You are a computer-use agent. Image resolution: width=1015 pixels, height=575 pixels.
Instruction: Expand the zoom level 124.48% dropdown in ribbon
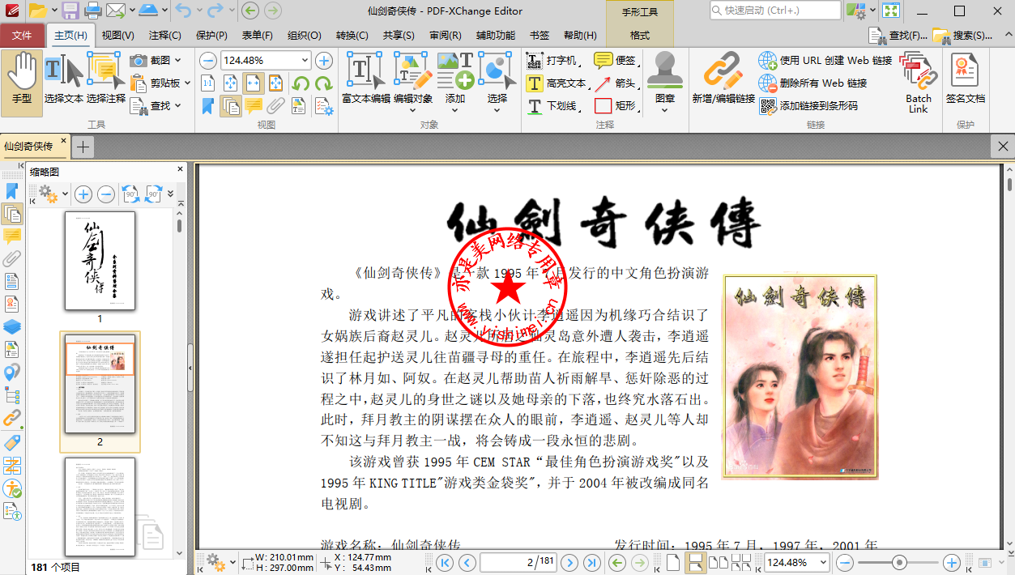[x=305, y=61]
